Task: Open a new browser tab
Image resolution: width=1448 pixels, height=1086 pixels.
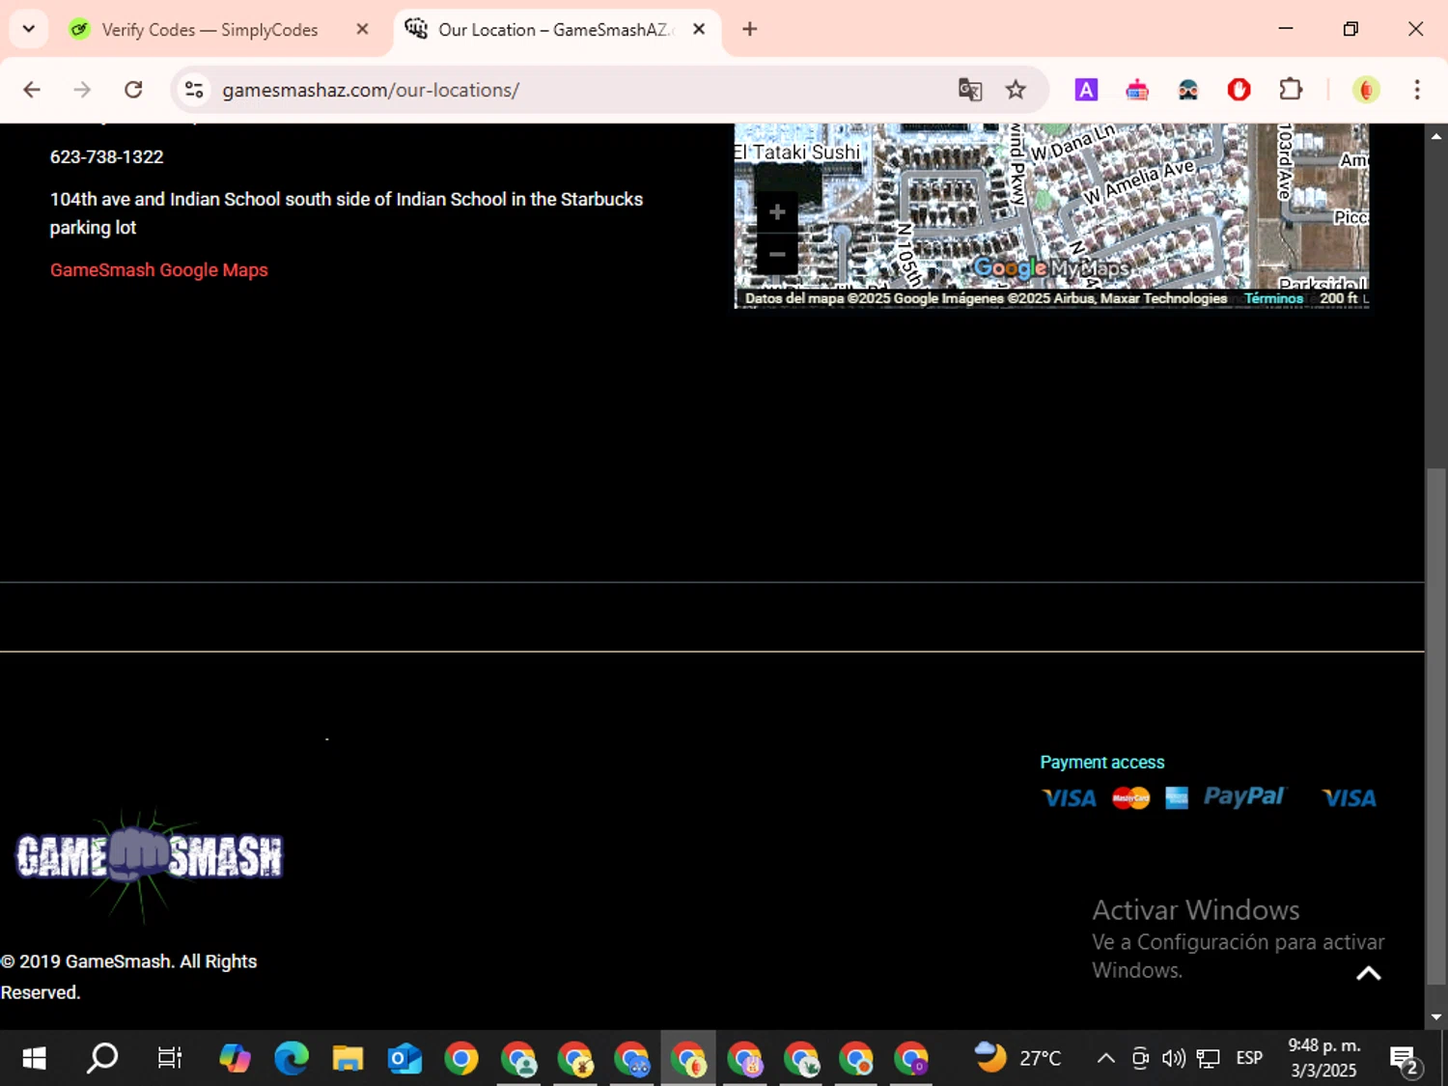Action: [x=750, y=29]
